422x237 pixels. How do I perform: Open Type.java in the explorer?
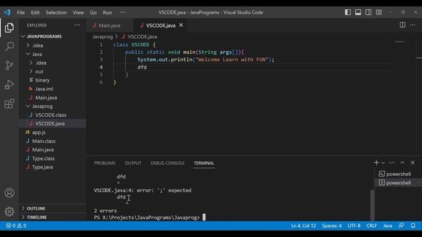click(x=53, y=167)
